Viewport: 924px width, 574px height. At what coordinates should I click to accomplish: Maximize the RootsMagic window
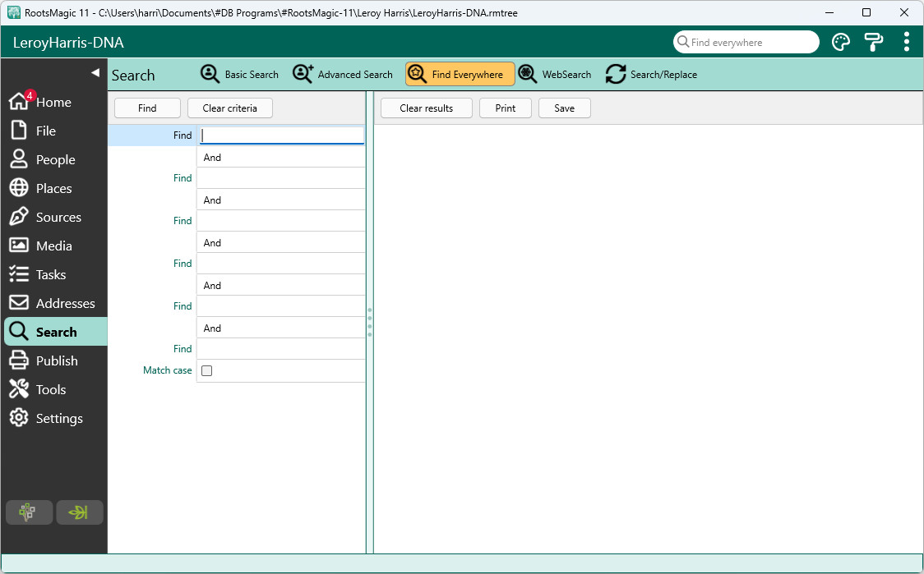click(866, 12)
